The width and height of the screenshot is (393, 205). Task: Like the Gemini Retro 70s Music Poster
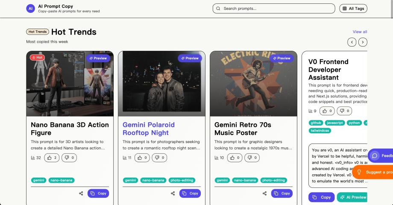coord(236,158)
